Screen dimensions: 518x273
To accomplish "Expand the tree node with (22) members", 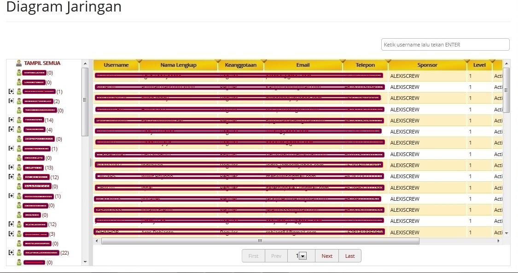I will coord(11,253).
